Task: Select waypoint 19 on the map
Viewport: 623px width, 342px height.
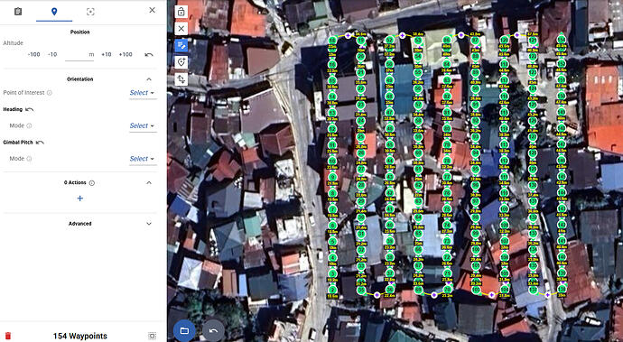Action: [361, 41]
